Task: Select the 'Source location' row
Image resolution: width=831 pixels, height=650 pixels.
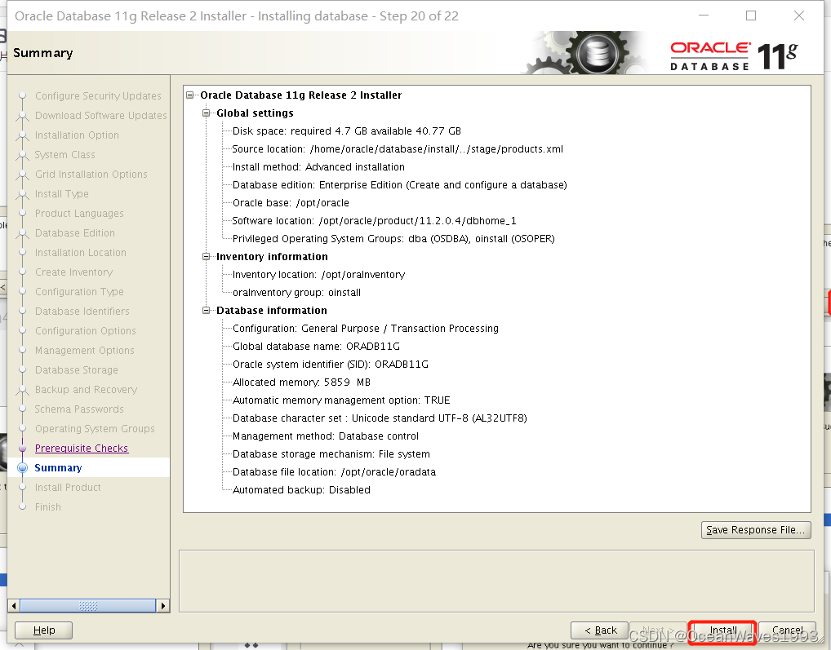Action: click(x=398, y=149)
